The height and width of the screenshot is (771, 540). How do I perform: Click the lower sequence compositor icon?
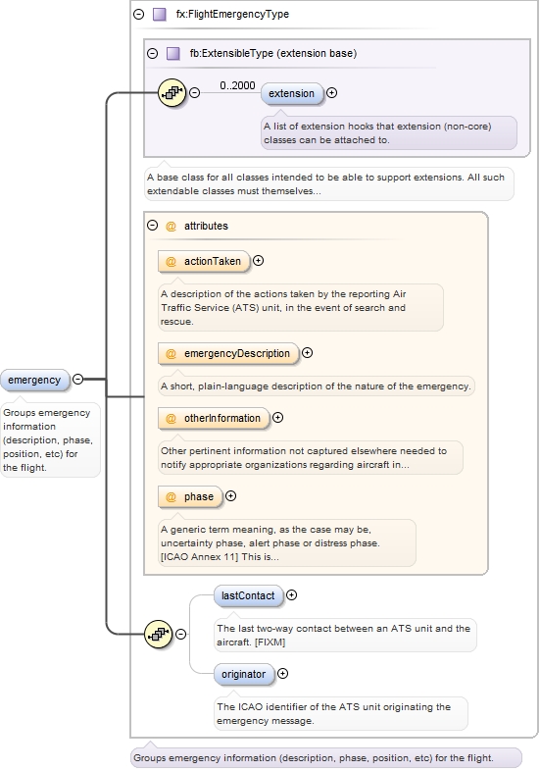(x=158, y=634)
